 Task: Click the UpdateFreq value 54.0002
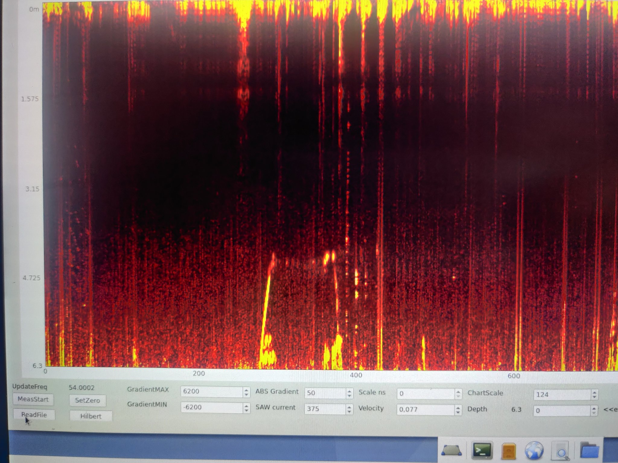82,388
